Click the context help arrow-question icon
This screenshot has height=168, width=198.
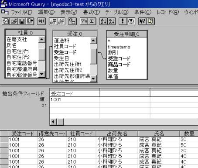click(x=142, y=21)
